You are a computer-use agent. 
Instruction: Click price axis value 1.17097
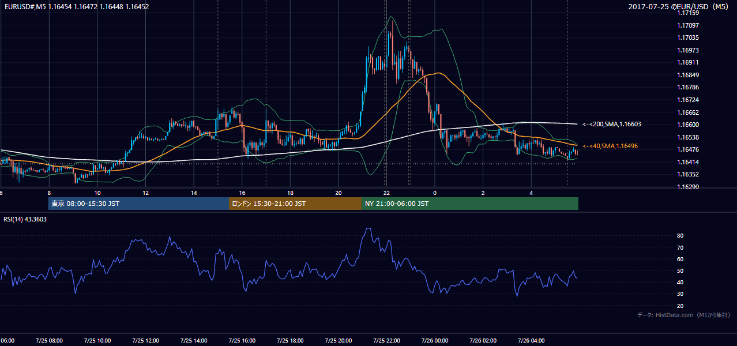[x=689, y=25]
